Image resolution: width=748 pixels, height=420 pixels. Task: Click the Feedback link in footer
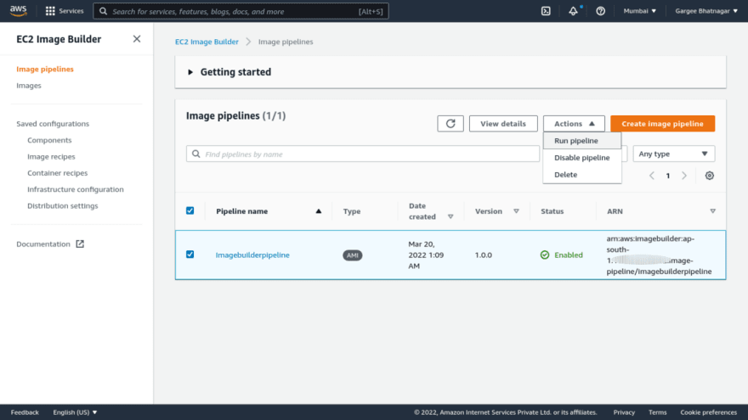tap(25, 412)
